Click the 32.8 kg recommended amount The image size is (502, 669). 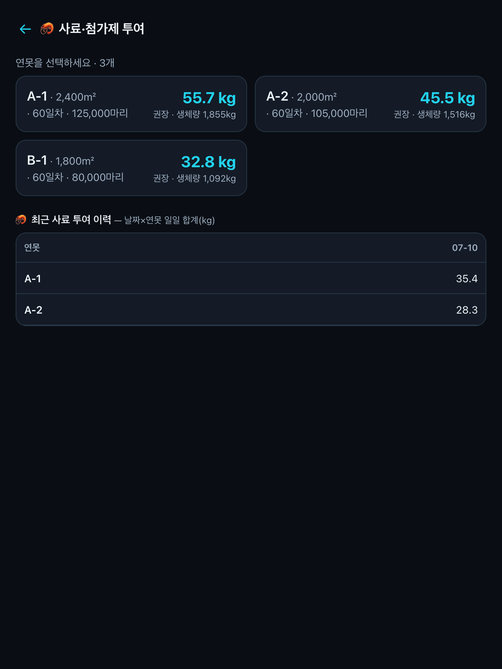coord(209,162)
